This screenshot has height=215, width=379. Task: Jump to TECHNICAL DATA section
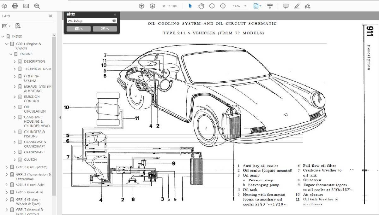pyautogui.click(x=38, y=69)
